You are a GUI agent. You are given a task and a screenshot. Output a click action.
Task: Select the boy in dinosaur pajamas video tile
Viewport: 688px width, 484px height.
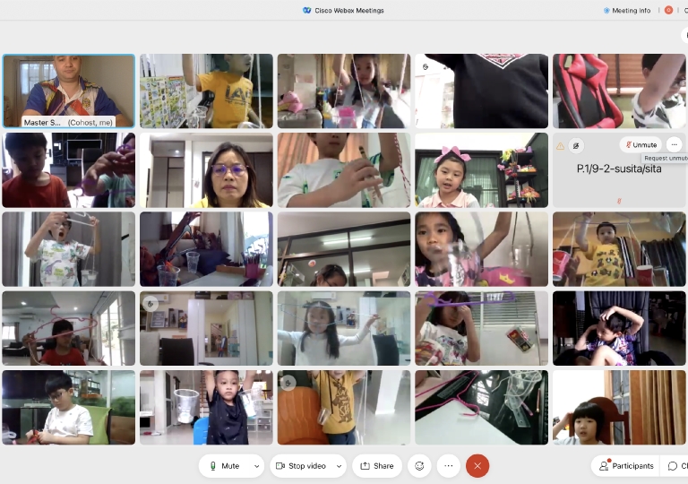click(68, 249)
